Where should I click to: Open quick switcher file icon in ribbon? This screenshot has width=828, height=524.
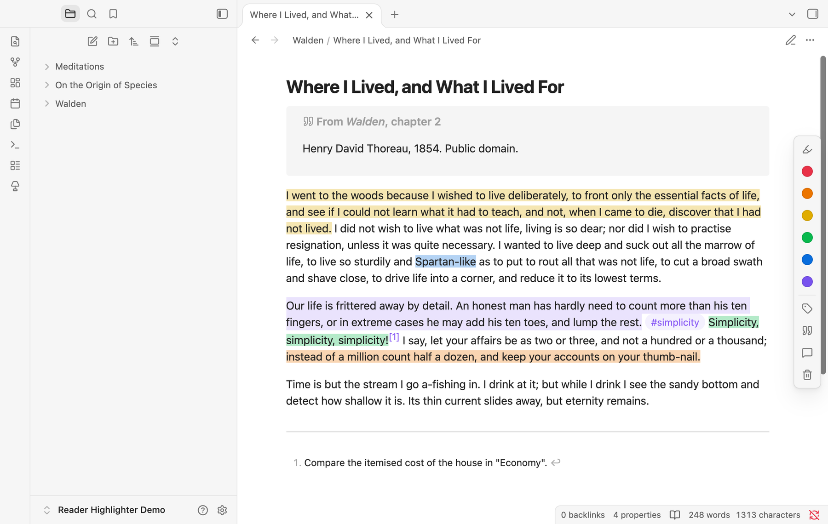[x=15, y=41]
